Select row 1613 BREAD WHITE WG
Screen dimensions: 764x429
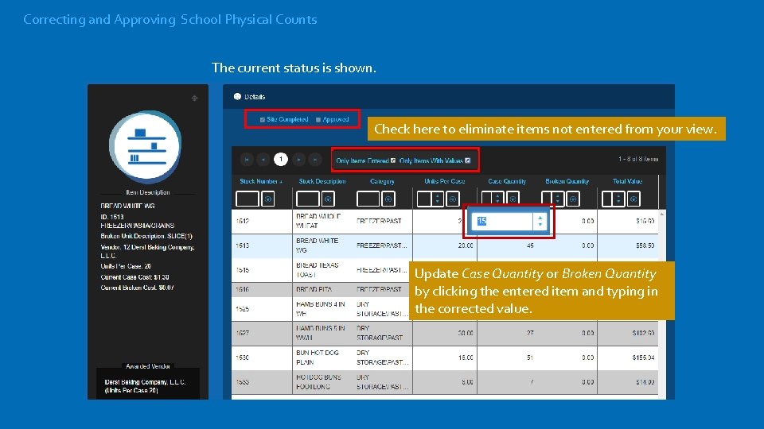pos(445,245)
